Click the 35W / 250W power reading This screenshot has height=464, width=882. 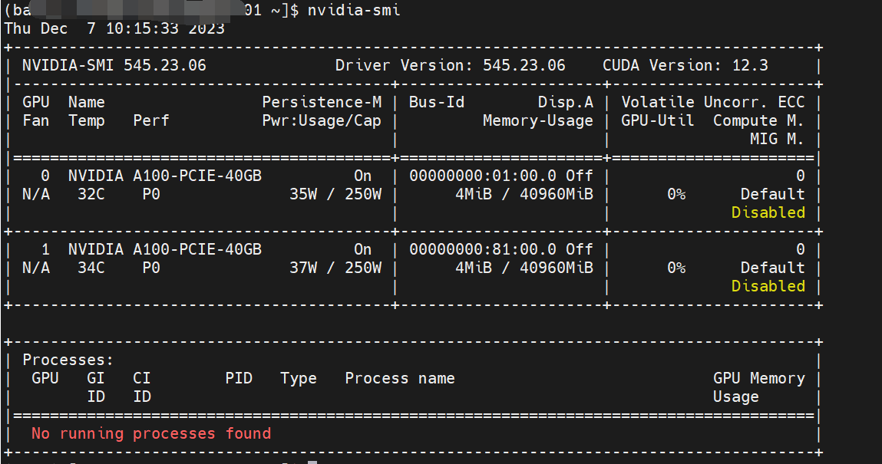(335, 194)
